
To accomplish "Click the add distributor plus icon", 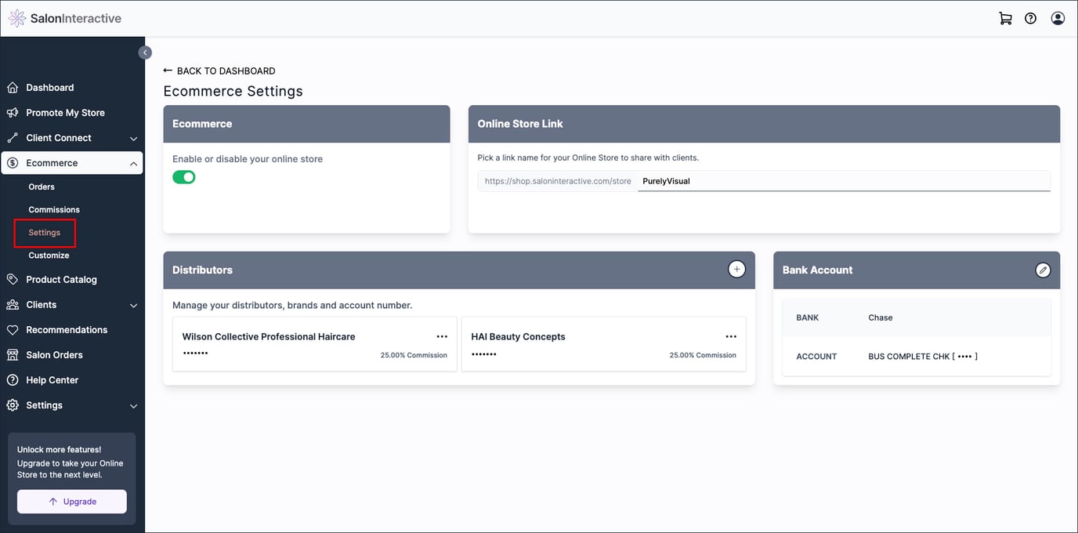I will [736, 268].
